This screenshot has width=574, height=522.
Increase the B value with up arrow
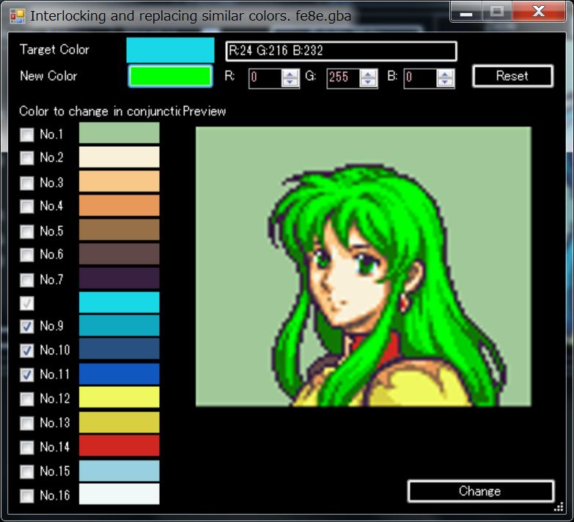pyautogui.click(x=446, y=73)
